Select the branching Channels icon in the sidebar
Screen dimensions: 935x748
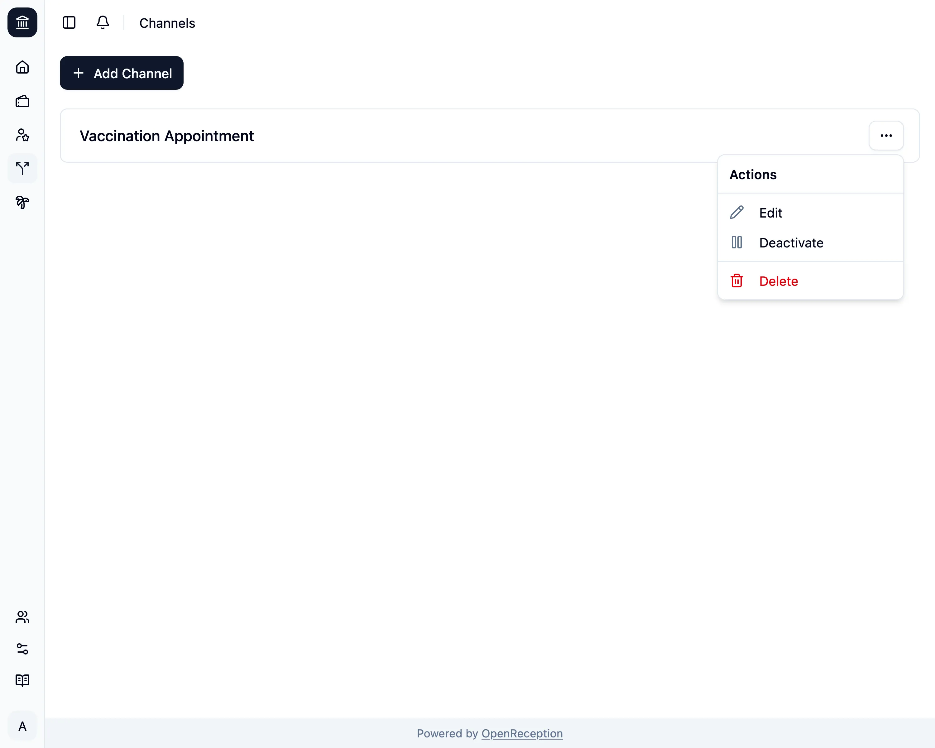[x=22, y=168]
